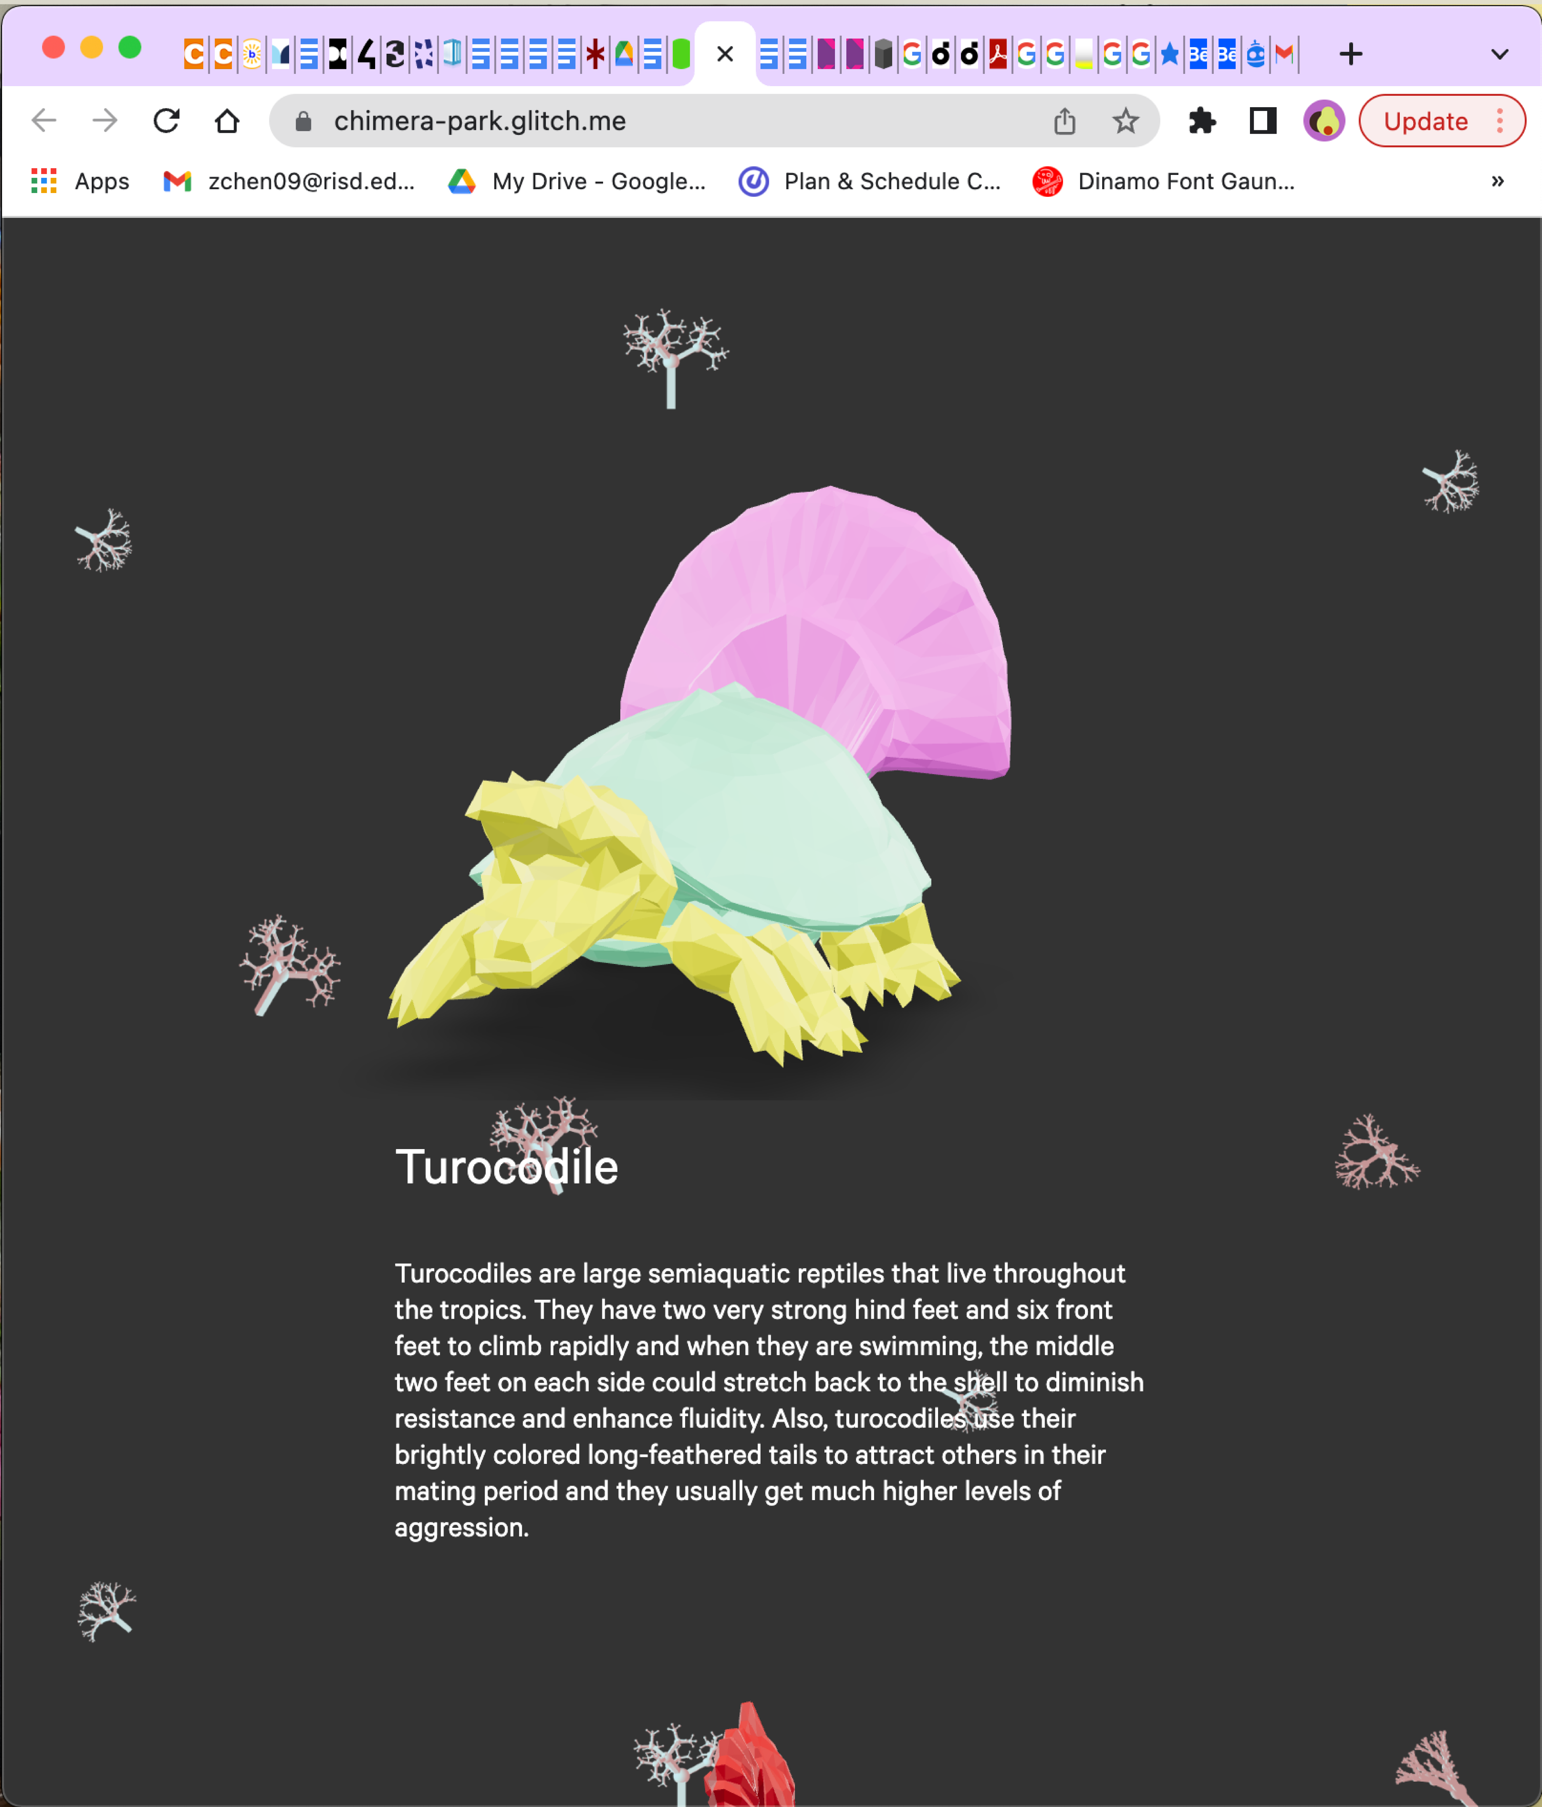Switch to the Gmail tab
This screenshot has height=1807, width=1542.
[x=1284, y=54]
